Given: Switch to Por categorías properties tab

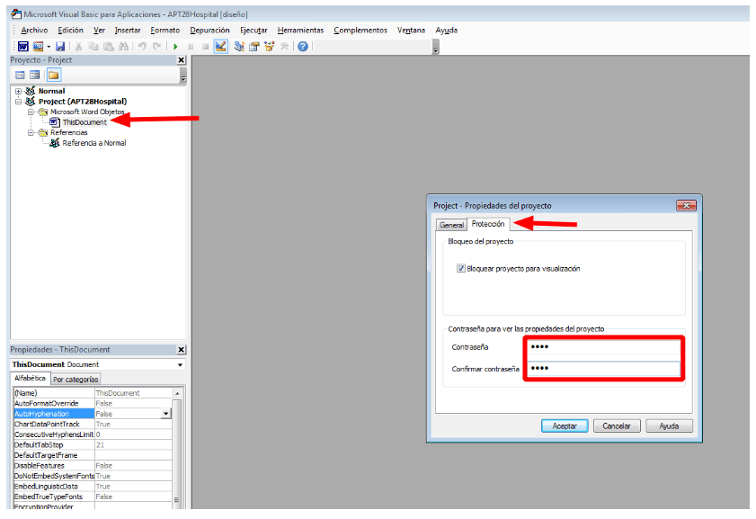Looking at the screenshot, I should pos(76,380).
